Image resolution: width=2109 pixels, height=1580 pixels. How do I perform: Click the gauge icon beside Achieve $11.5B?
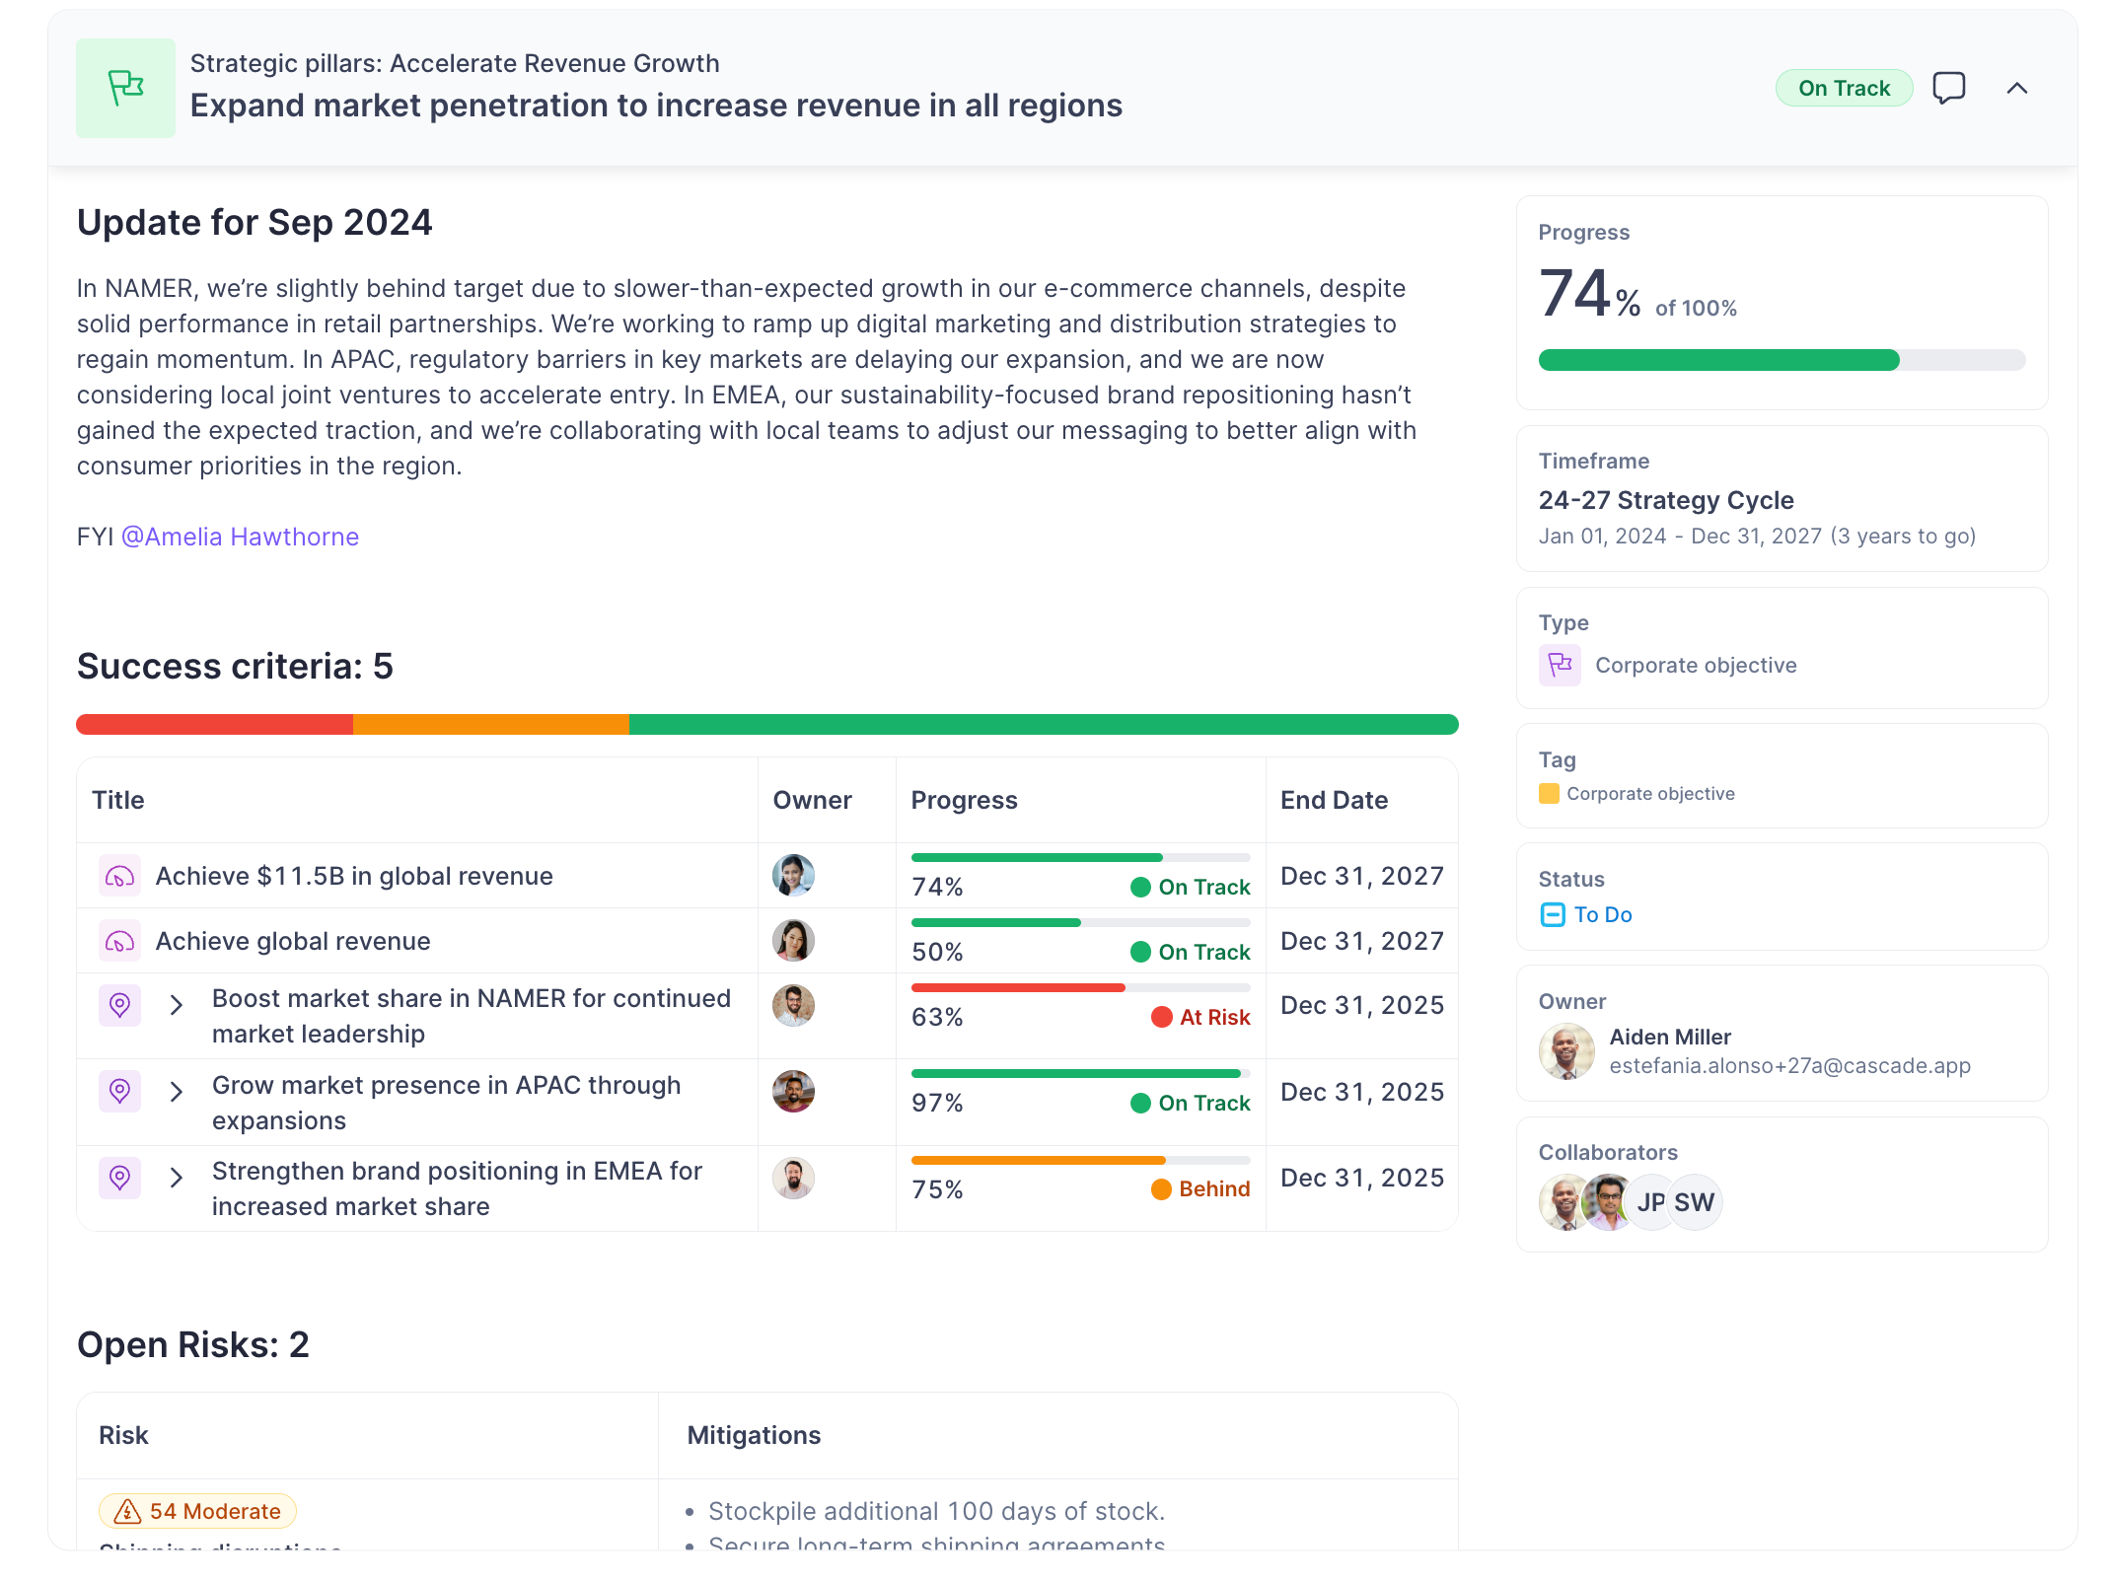click(x=119, y=876)
